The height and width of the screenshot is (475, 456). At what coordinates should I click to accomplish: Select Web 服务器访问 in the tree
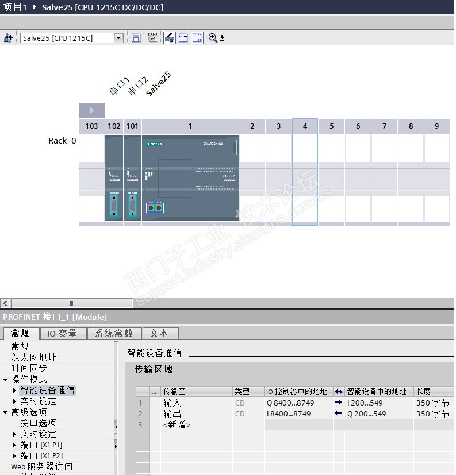(x=42, y=467)
